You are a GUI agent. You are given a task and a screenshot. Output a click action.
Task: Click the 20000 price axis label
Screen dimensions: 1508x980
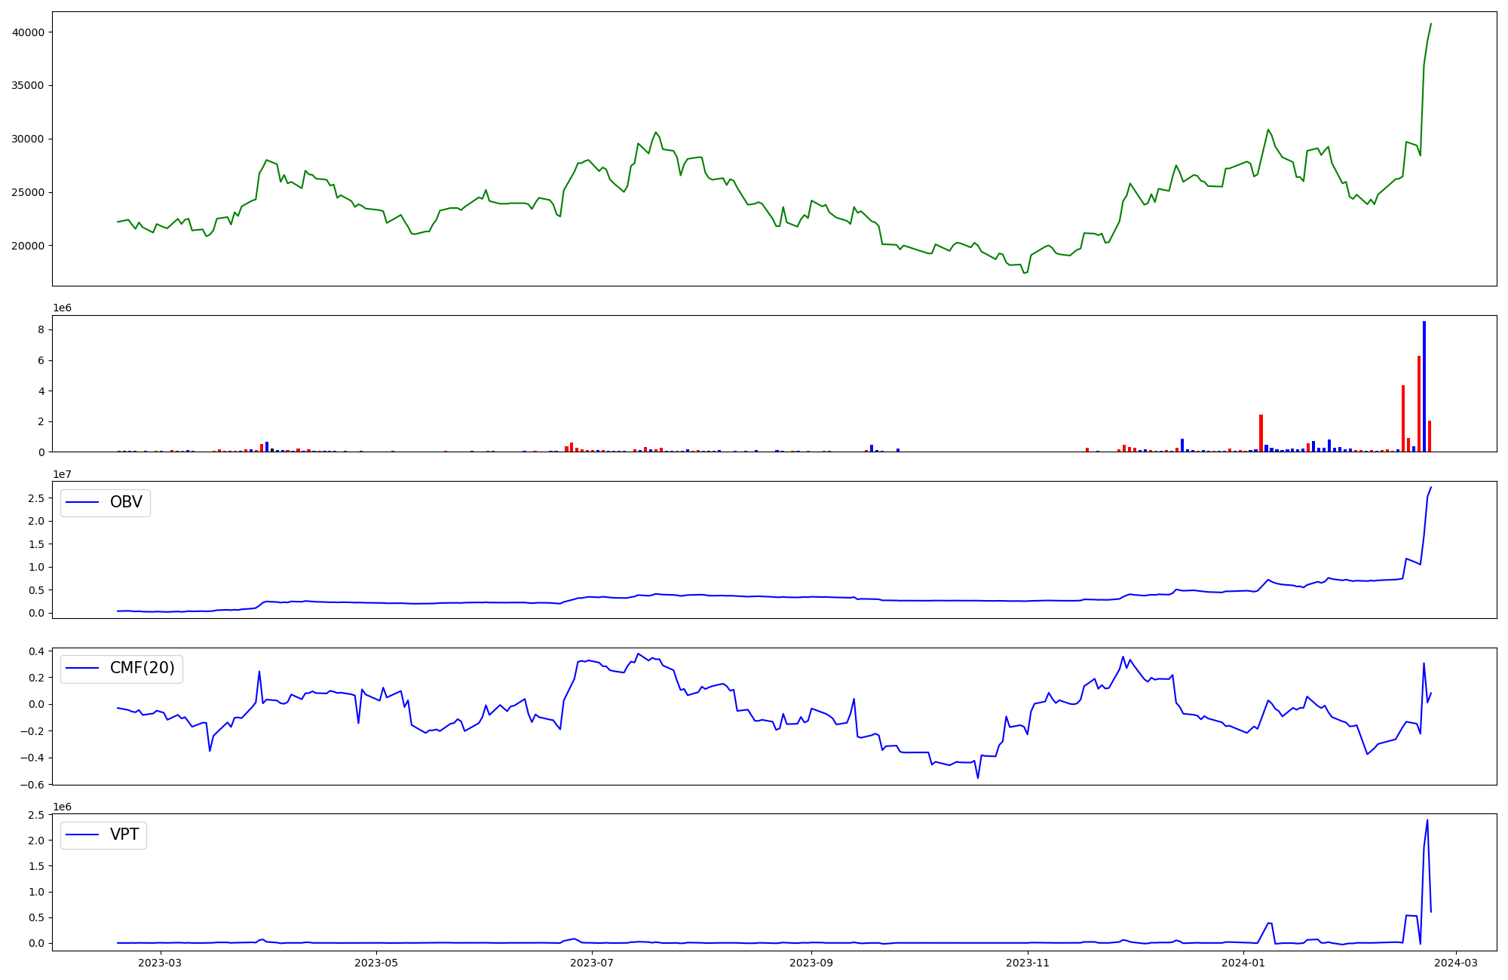click(28, 246)
